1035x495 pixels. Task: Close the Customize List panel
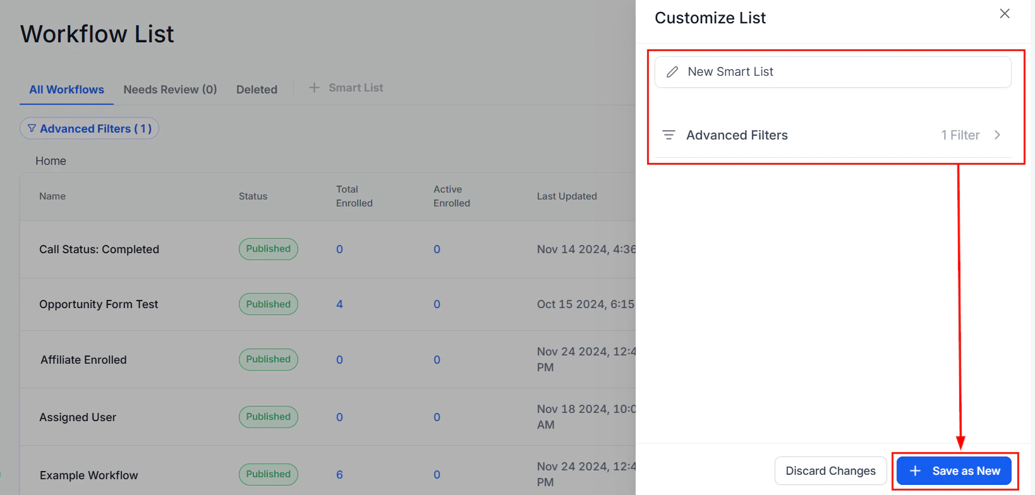pyautogui.click(x=1005, y=14)
